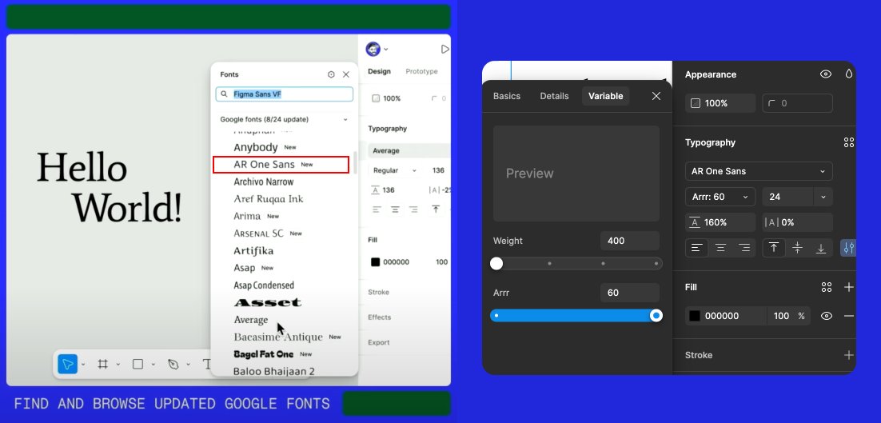Click the Weight value field showing 400
Image resolution: width=881 pixels, height=423 pixels.
pos(630,241)
